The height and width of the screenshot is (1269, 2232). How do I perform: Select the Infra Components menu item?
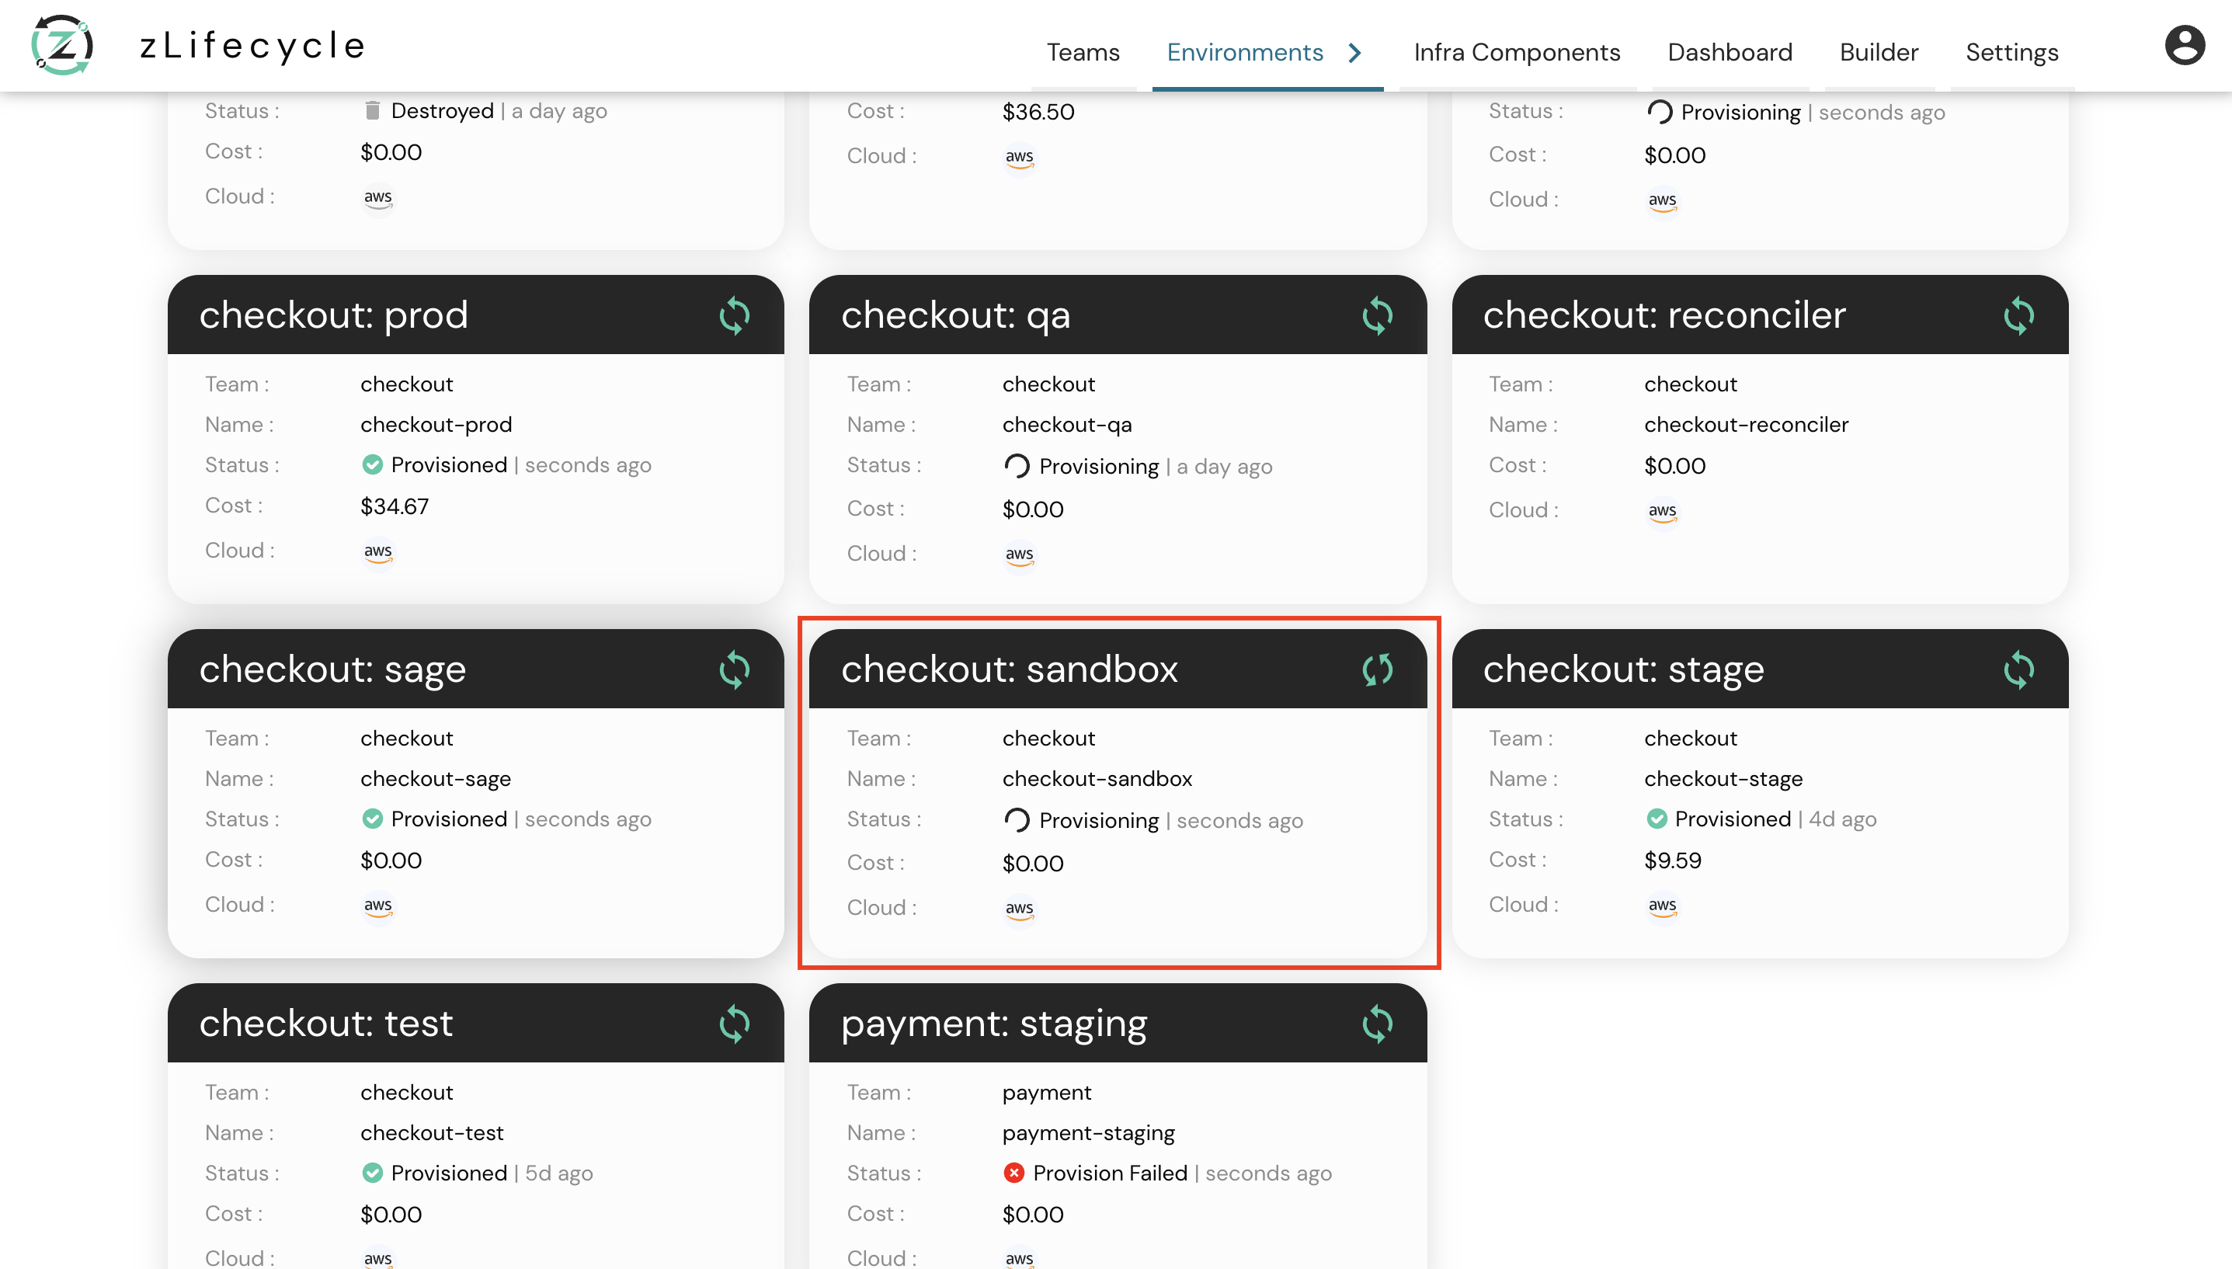pos(1518,50)
